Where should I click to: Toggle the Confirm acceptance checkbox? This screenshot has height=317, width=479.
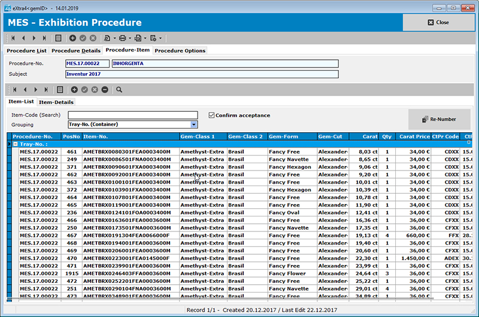click(x=211, y=115)
